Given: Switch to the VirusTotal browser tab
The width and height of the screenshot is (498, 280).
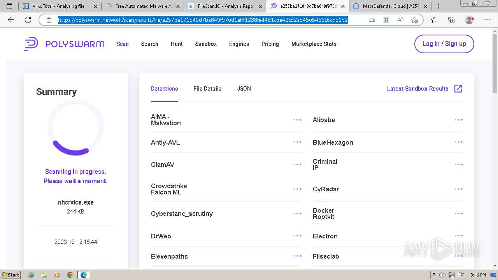Looking at the screenshot, I should 60,6.
